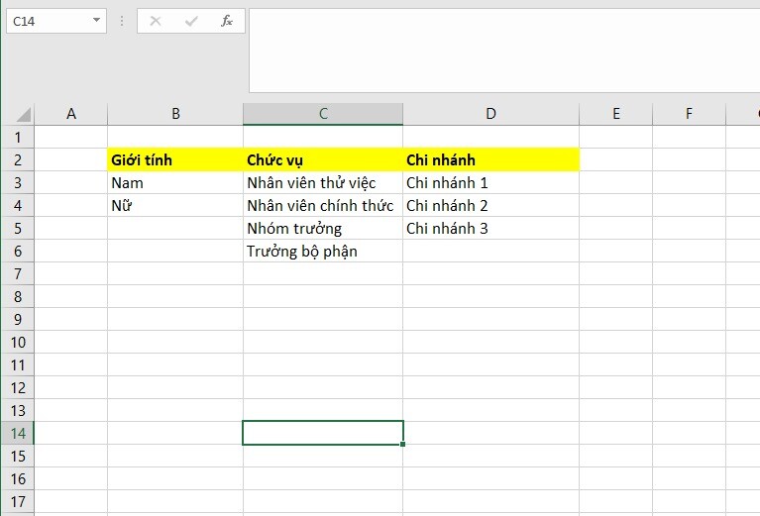Click the 'Giới tính' header cell

[175, 159]
